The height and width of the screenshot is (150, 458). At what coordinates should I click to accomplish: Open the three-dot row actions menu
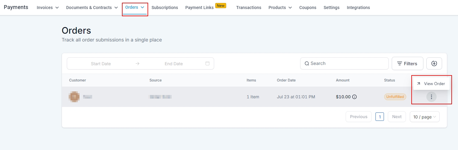431,97
